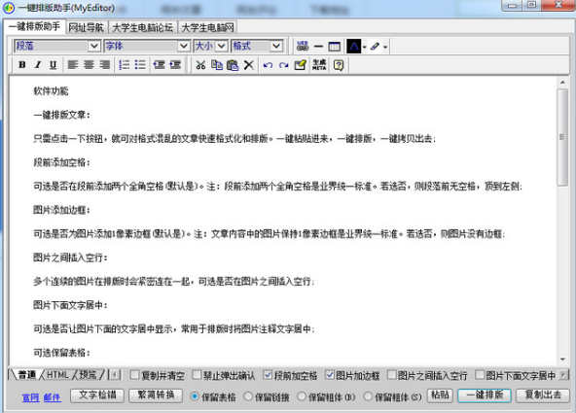
Task: Center align the text
Action: (89, 65)
